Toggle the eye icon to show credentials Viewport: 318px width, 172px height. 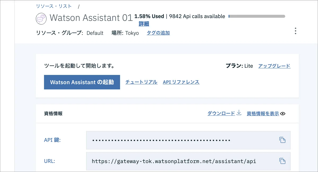pos(283,114)
